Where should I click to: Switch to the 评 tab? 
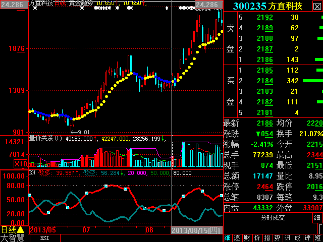click(x=307, y=238)
